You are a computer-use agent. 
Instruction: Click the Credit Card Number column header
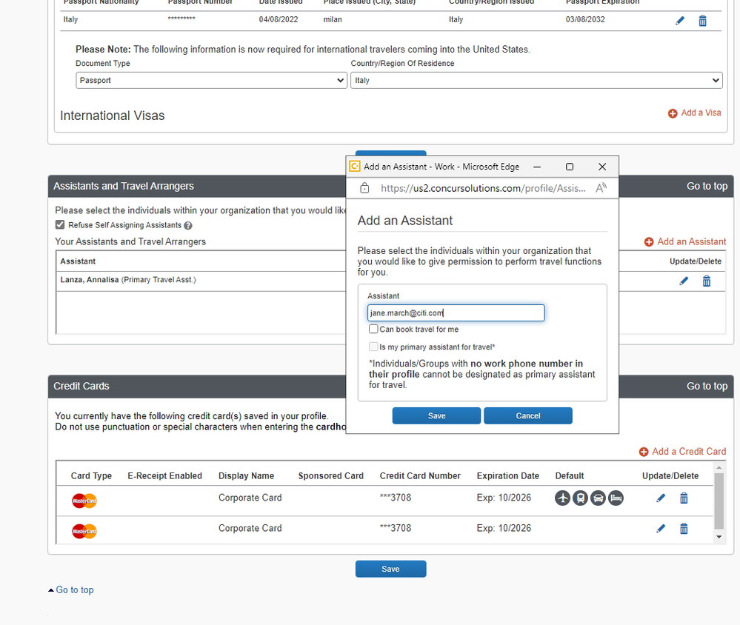(420, 476)
